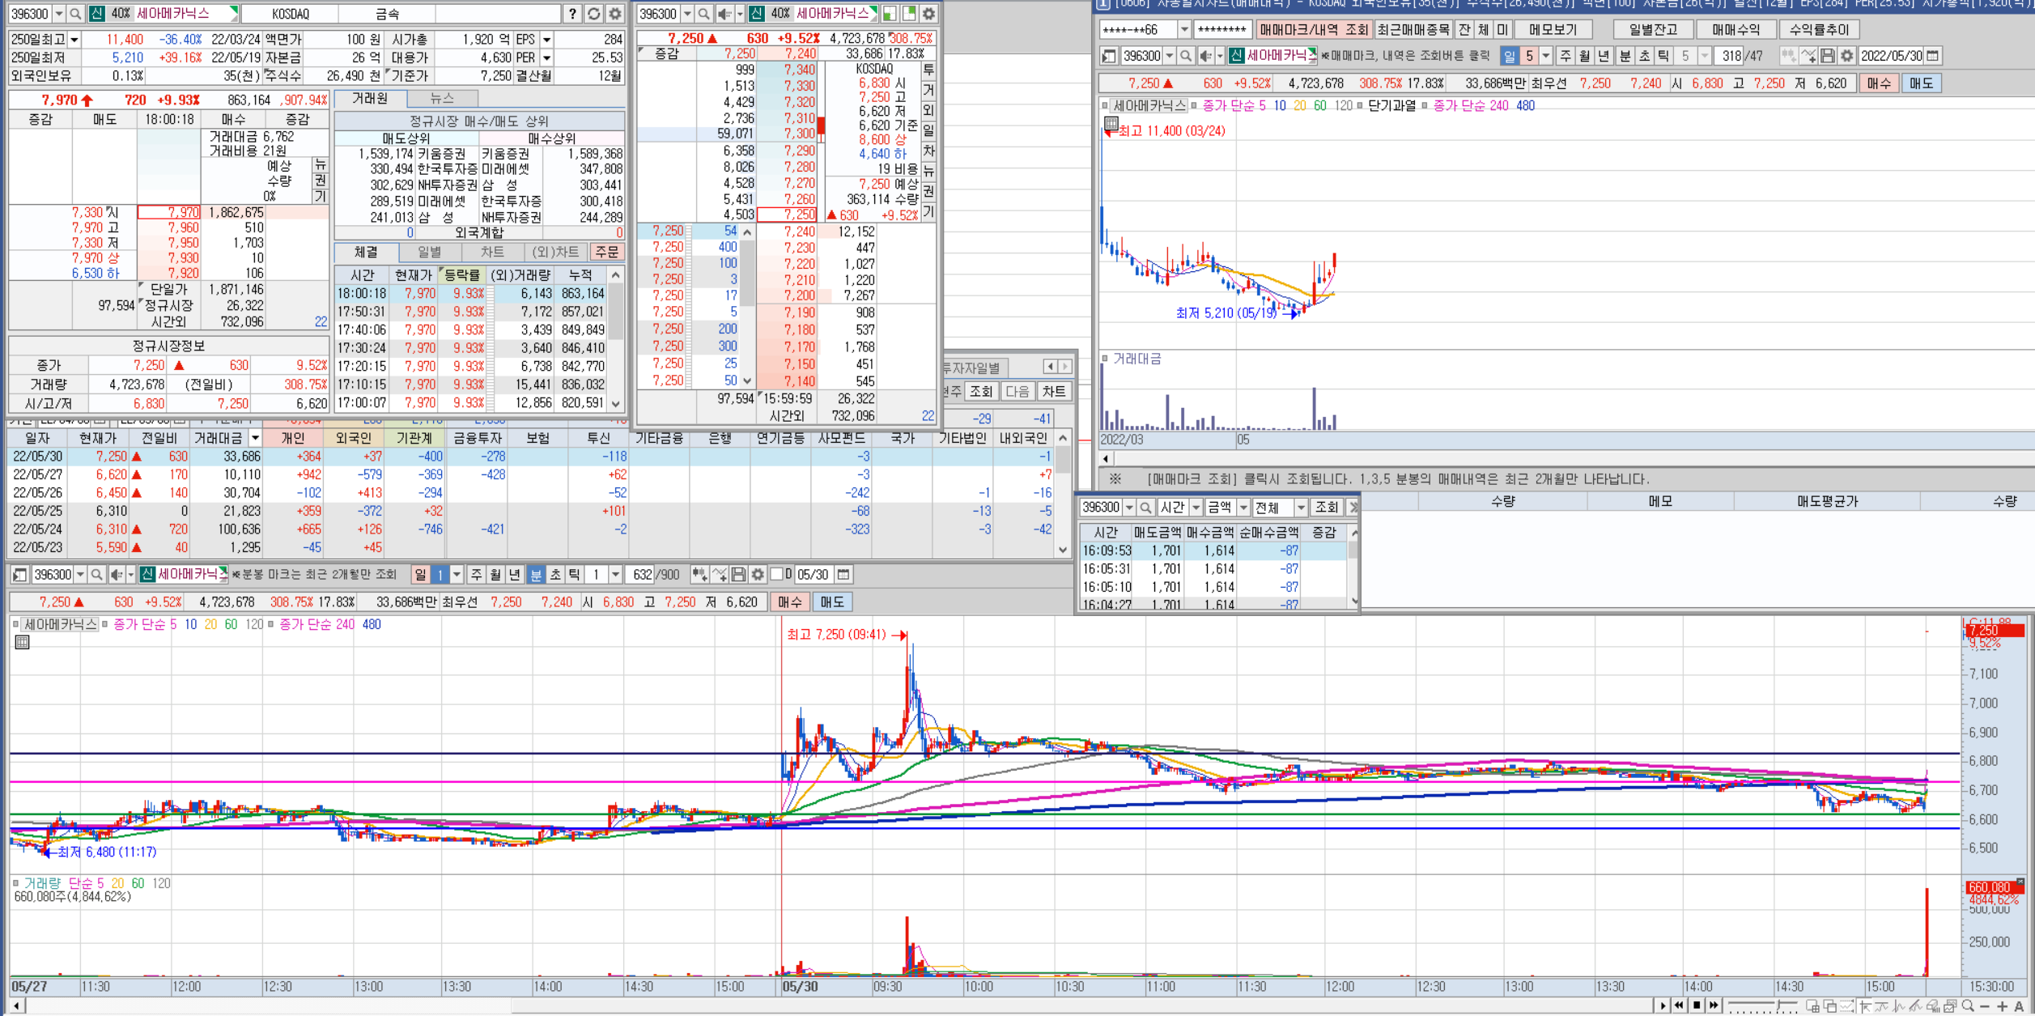Switch to the 거래원 tab
The width and height of the screenshot is (2035, 1016).
click(x=370, y=99)
